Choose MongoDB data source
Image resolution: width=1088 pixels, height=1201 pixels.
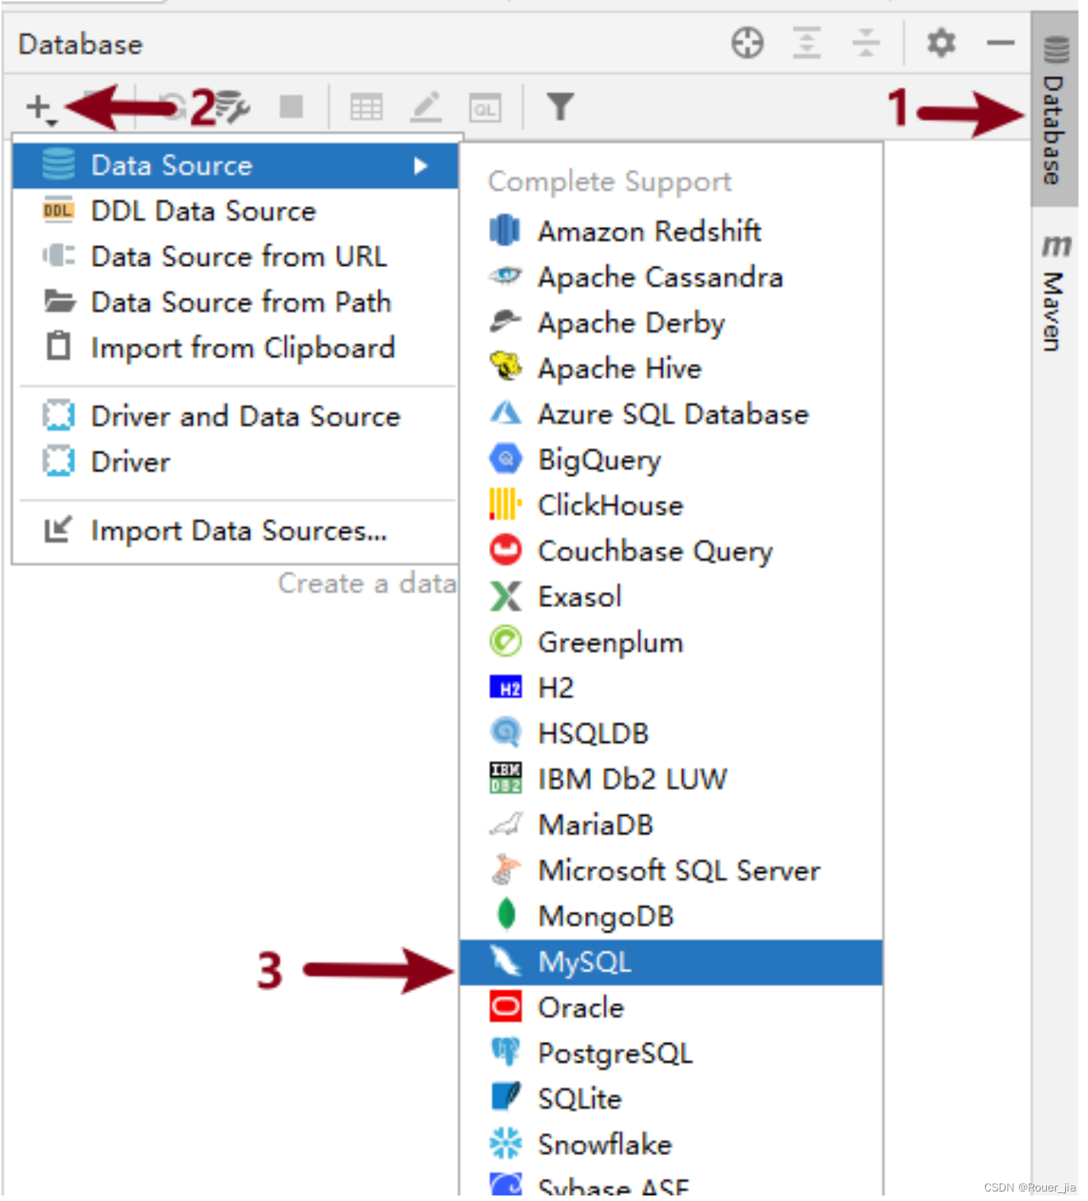tap(670, 916)
